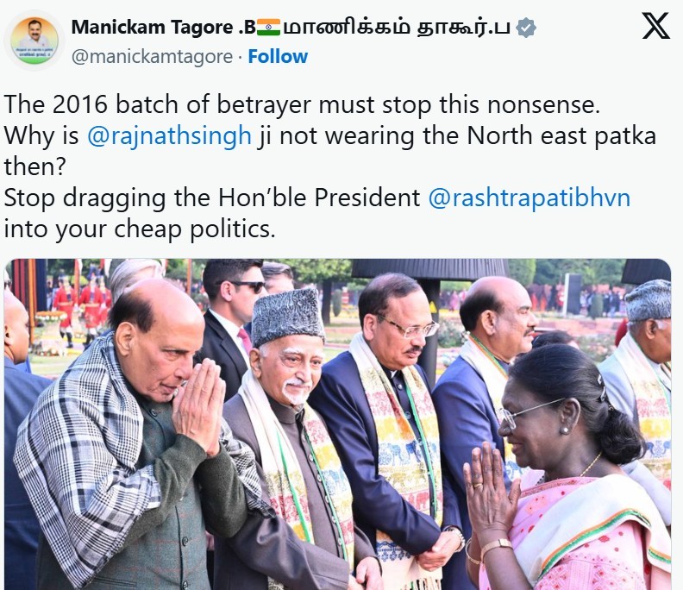Viewport: 683px width, 590px height.
Task: Open the @rajnathsingh mention link
Action: coord(169,136)
